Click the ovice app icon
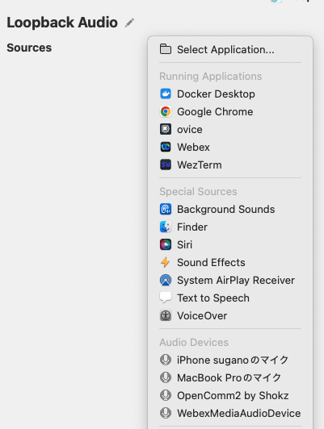This screenshot has height=429, width=324. tap(166, 129)
